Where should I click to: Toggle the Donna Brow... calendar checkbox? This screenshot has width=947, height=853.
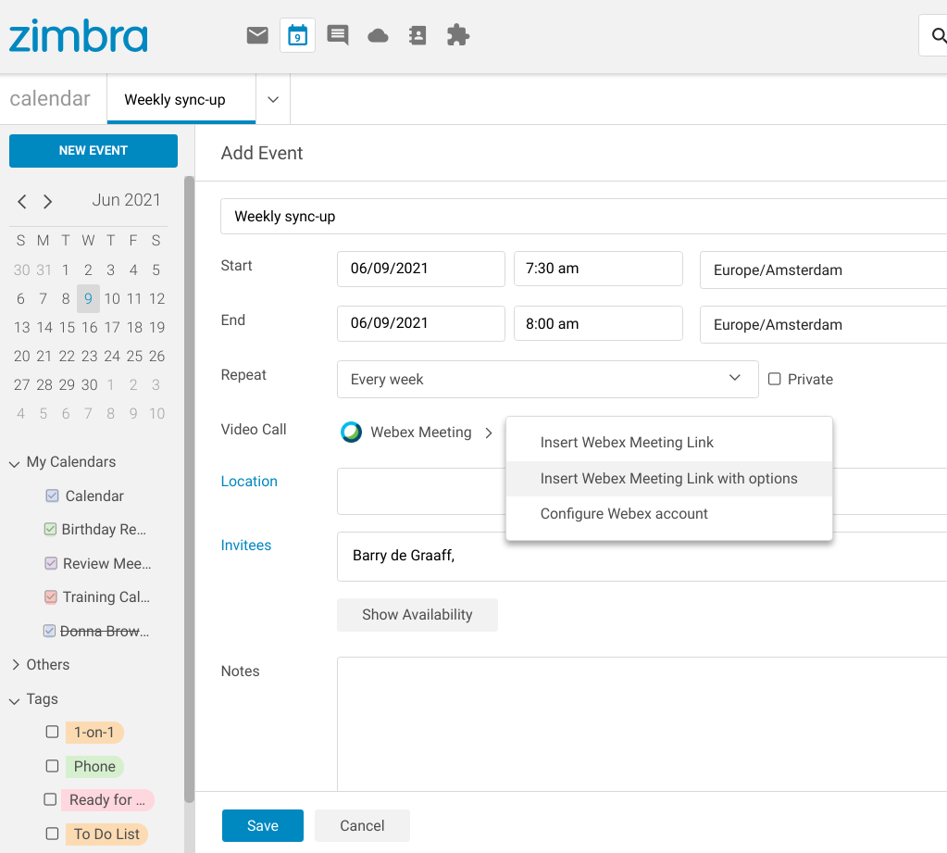pos(49,631)
